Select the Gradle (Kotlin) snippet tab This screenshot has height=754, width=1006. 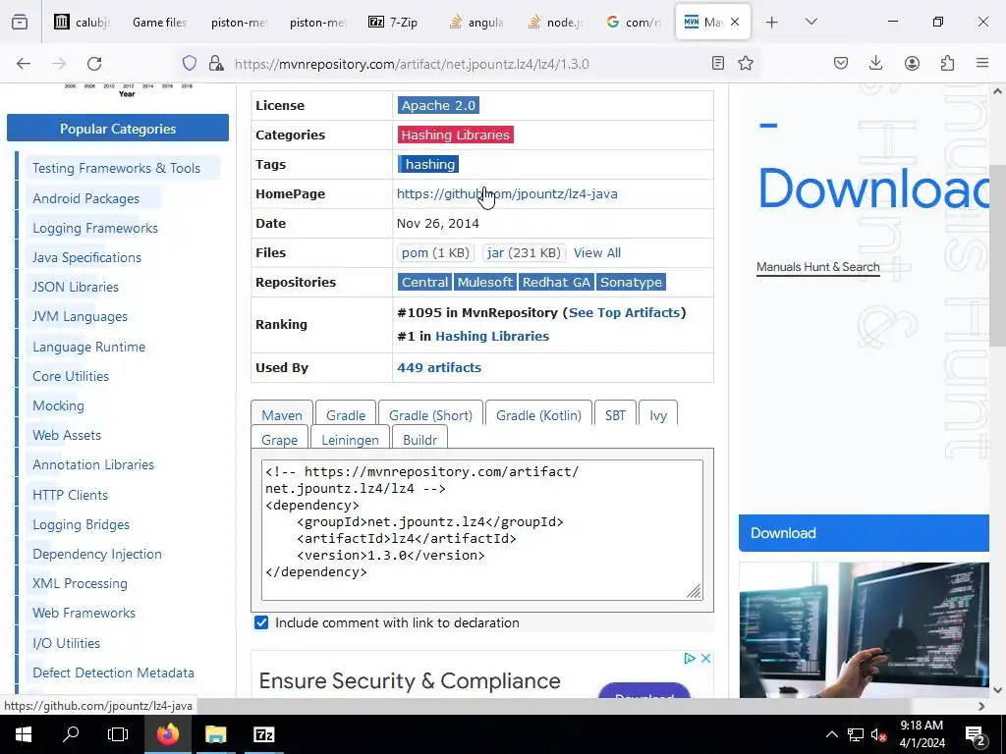click(538, 415)
